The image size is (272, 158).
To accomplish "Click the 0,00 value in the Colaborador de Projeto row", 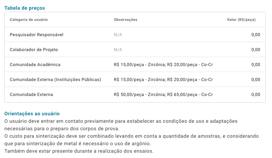I will [x=256, y=50].
